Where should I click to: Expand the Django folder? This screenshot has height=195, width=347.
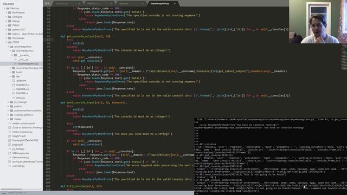(x=7, y=21)
